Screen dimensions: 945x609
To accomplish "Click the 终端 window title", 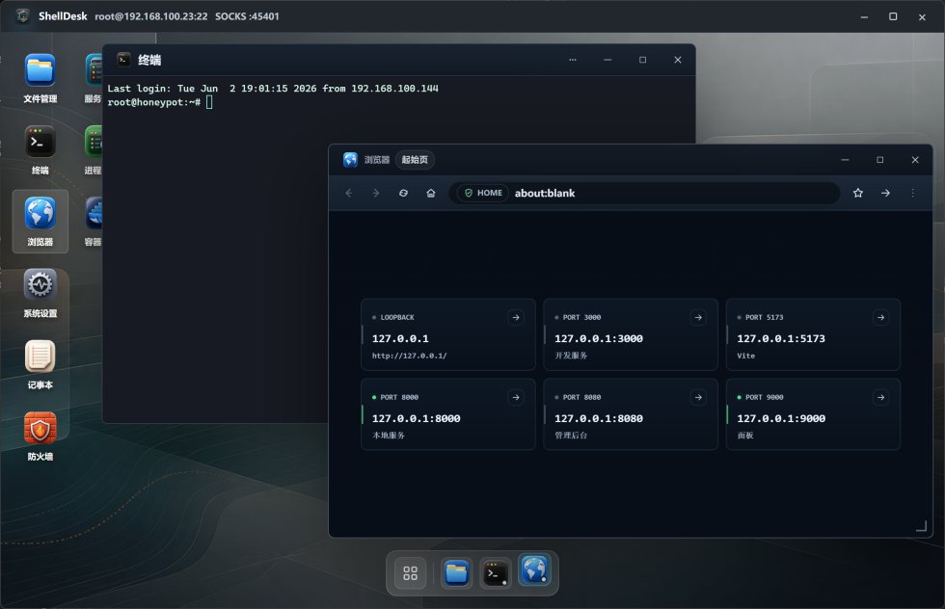I will tap(149, 60).
